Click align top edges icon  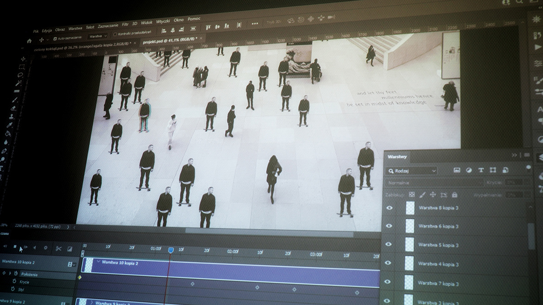[208, 27]
